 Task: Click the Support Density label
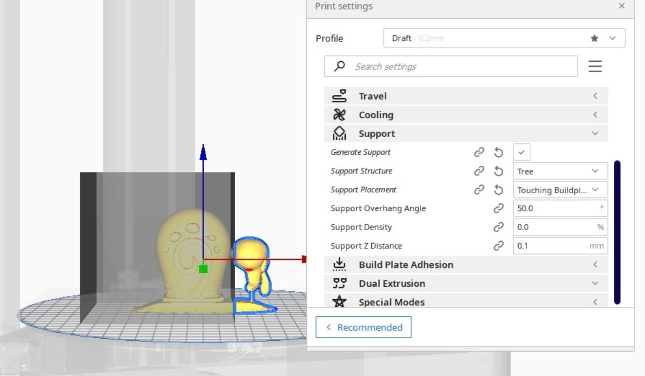pos(361,227)
